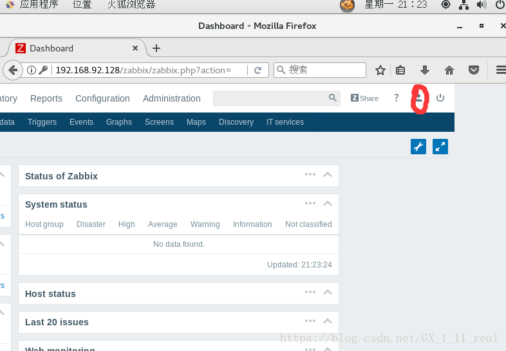Open Last 20 issues widget options menu

point(310,321)
